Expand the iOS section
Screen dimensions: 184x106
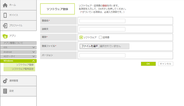point(33,47)
